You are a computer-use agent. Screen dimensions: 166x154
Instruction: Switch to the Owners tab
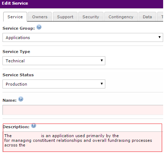[x=40, y=17]
